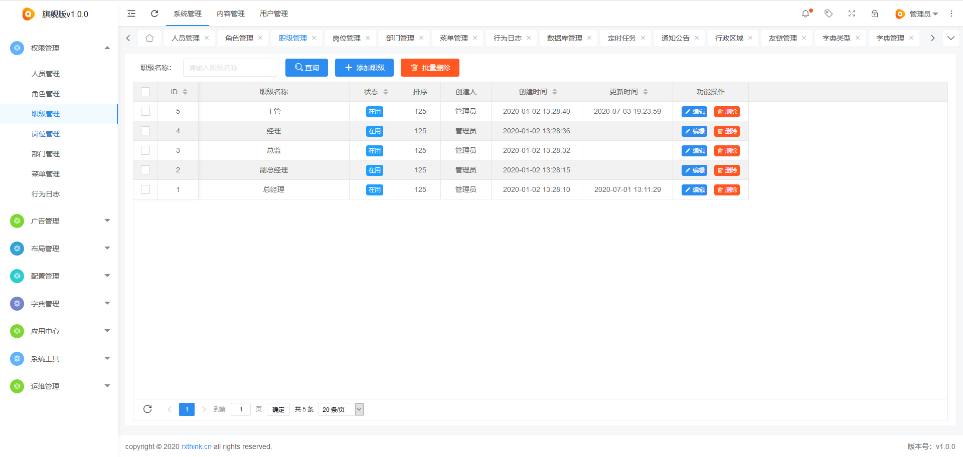Switch to 用户管理 top menu
The height and width of the screenshot is (457, 963).
[x=274, y=14]
